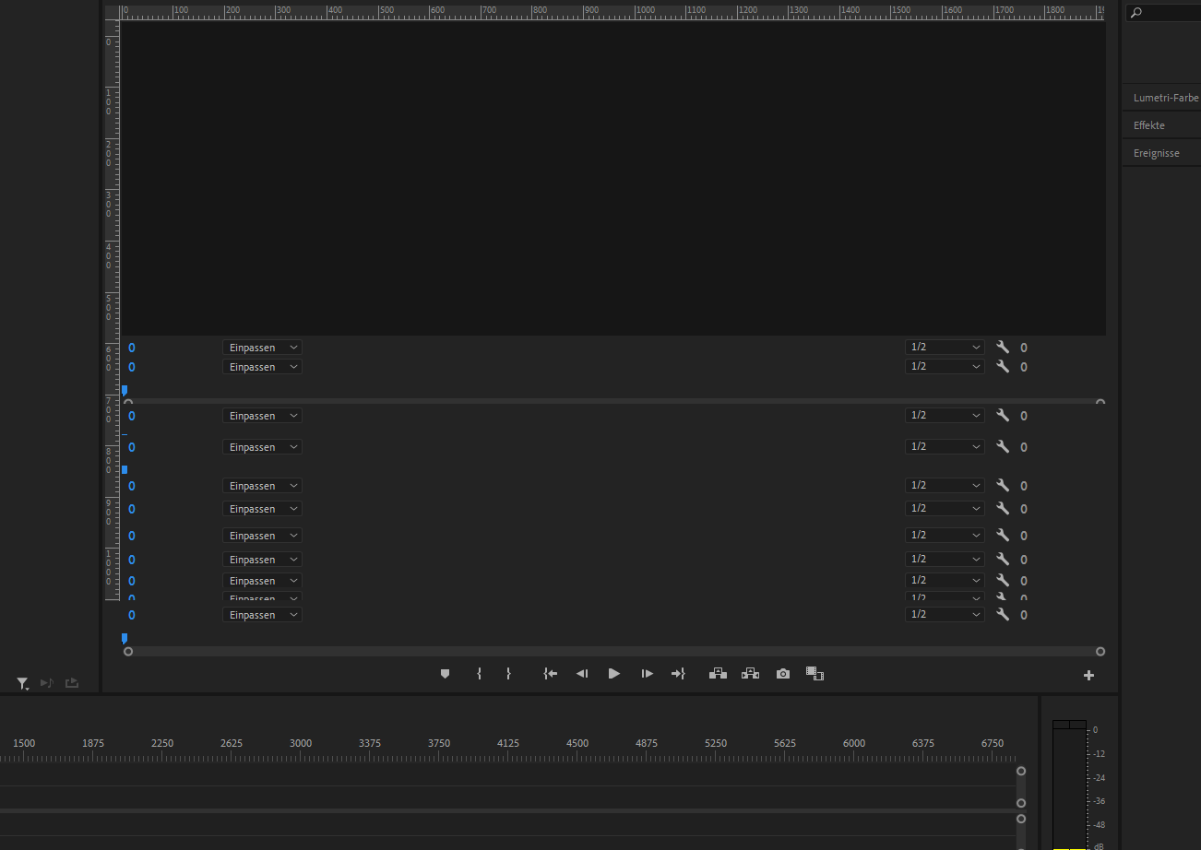Screen dimensions: 1201x850
Task: Click the 1000 mark on the horizontal ruler
Action: (645, 10)
